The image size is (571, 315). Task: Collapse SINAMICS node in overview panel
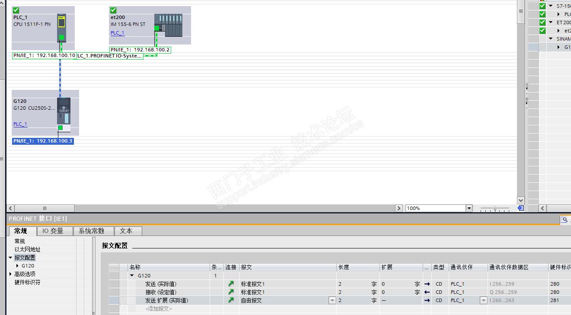click(x=551, y=39)
